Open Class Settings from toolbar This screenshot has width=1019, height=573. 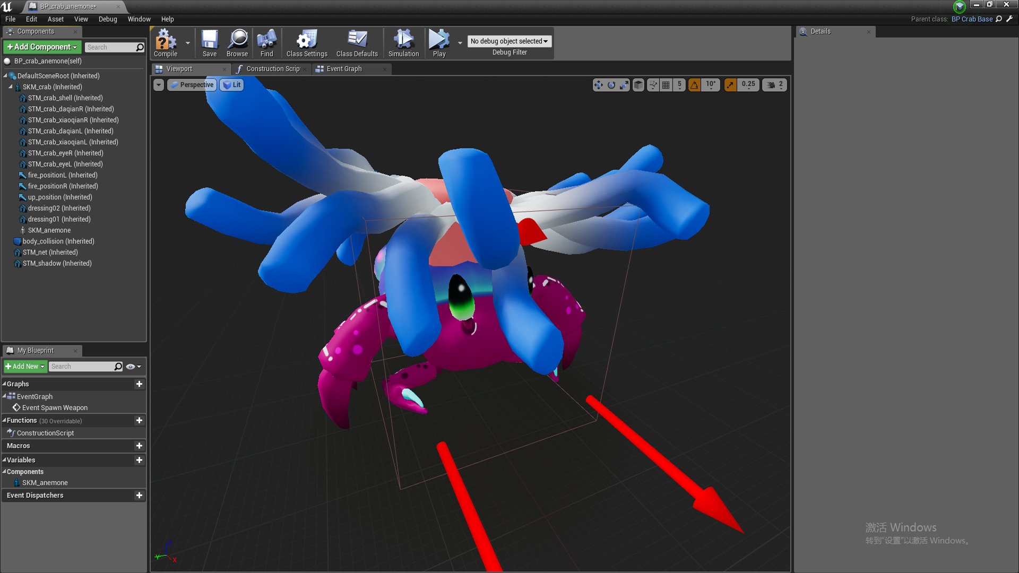pyautogui.click(x=306, y=43)
